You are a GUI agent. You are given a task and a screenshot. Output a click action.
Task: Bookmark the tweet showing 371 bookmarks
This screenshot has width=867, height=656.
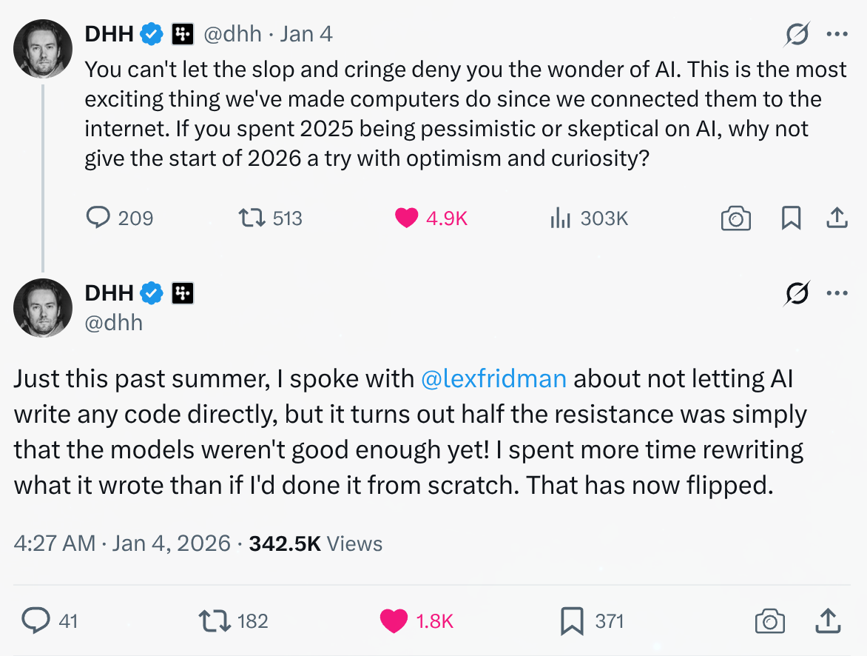[x=570, y=620]
